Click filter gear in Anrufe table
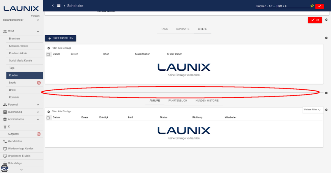Screen dimensions: 331x173 coord(48,112)
